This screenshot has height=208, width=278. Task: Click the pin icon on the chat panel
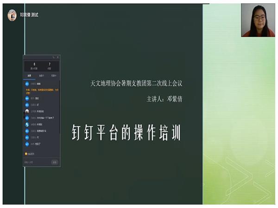pos(53,57)
